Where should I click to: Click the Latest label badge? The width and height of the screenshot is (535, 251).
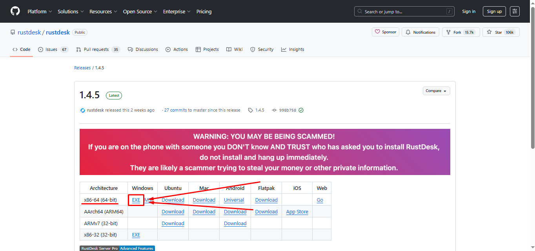pos(114,96)
